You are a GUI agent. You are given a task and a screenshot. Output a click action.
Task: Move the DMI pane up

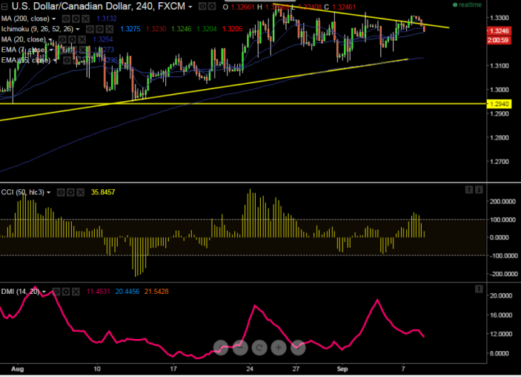point(479,289)
